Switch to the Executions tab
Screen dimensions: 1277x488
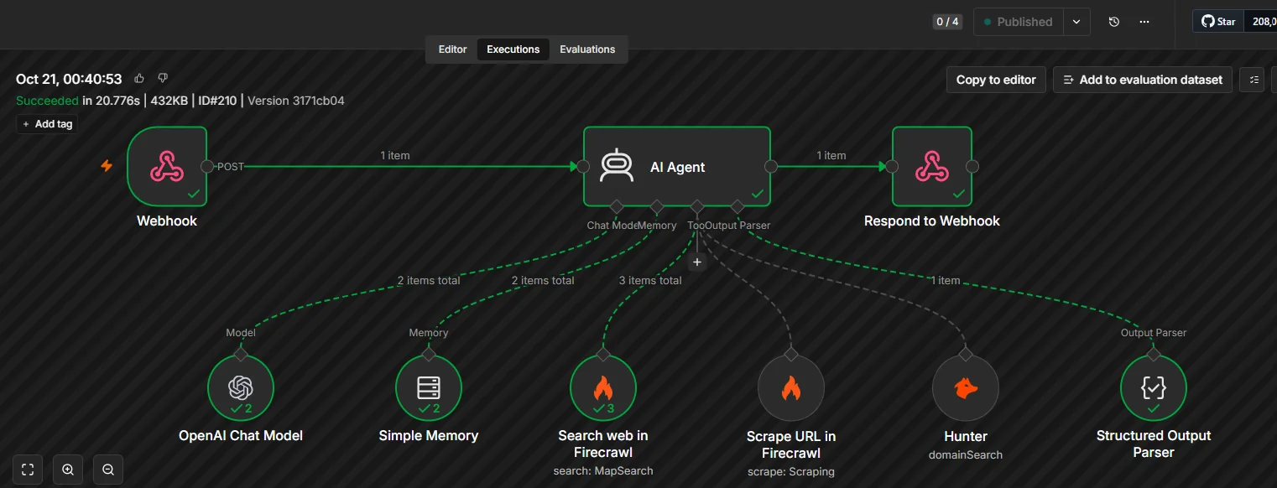point(513,49)
